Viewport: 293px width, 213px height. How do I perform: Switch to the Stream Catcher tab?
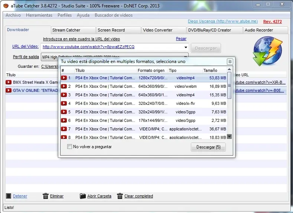[73, 30]
